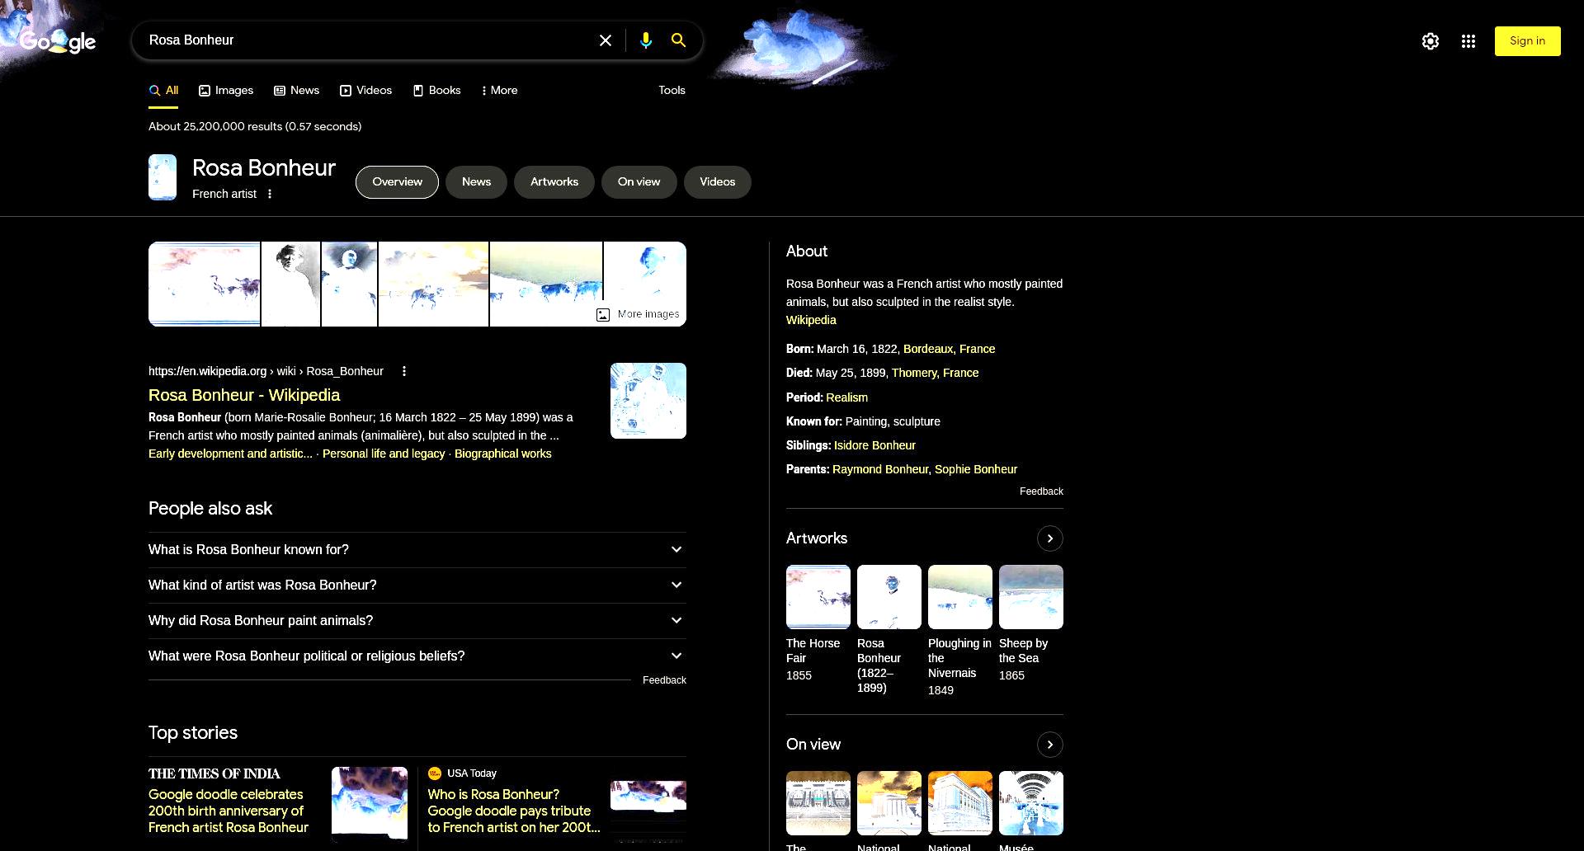
Task: Click Feedback under the About panel
Action: tap(1041, 491)
